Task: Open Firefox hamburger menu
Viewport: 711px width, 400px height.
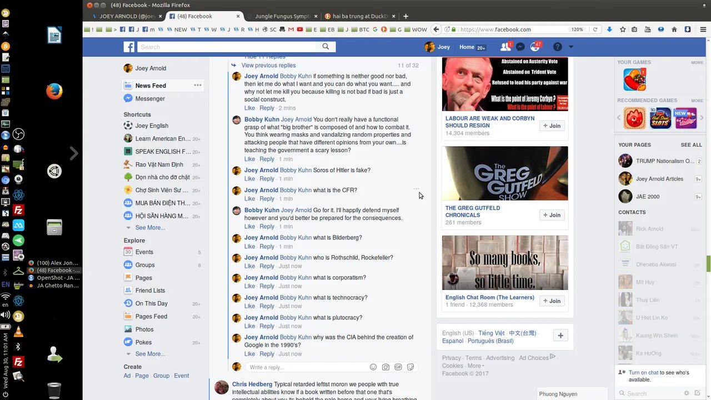Action: 703,29
